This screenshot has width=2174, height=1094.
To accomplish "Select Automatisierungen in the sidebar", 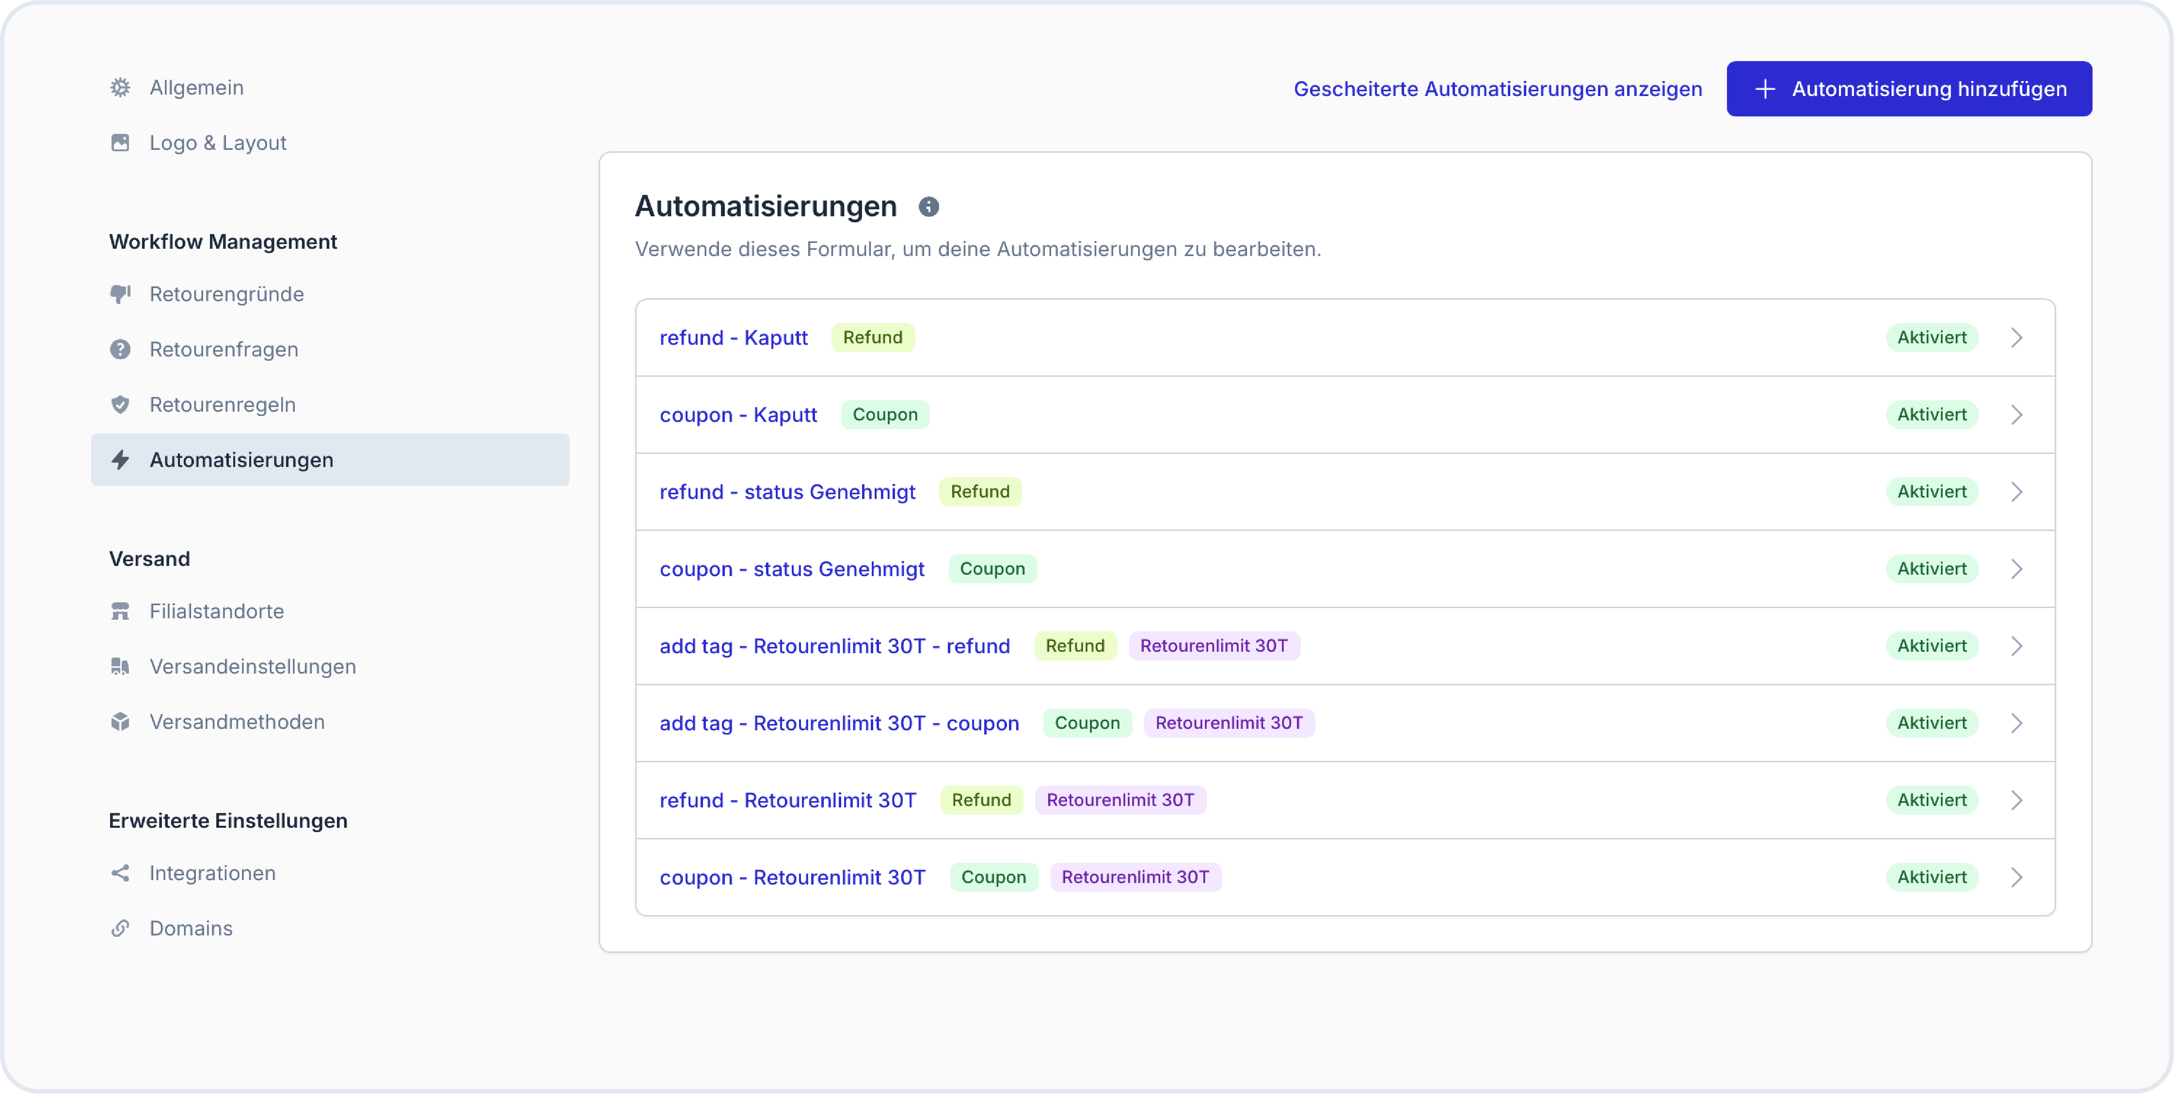I will coord(241,460).
